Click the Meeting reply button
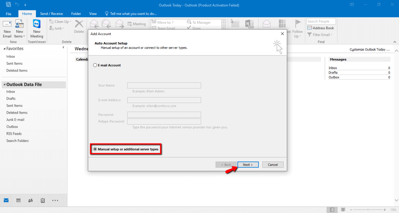This screenshot has width=399, height=213. tap(137, 24)
